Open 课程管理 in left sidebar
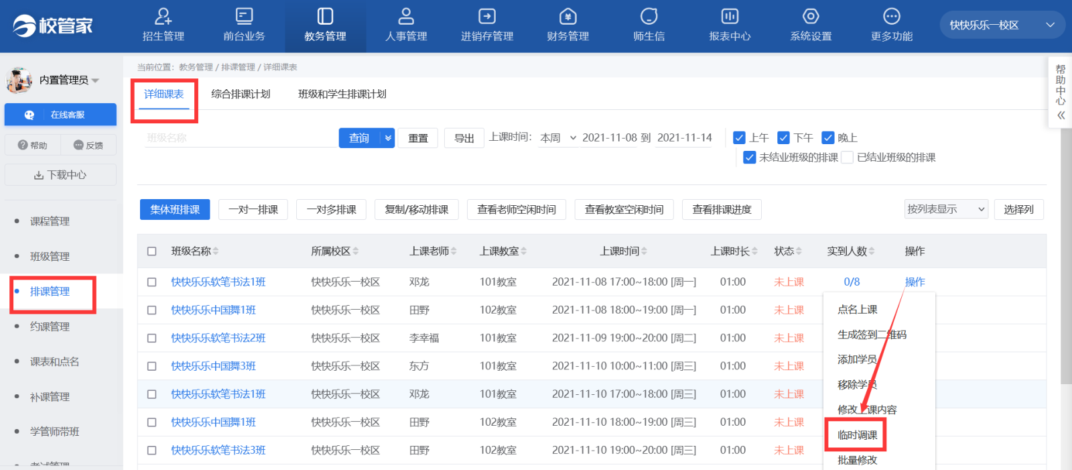The width and height of the screenshot is (1072, 470). click(50, 221)
